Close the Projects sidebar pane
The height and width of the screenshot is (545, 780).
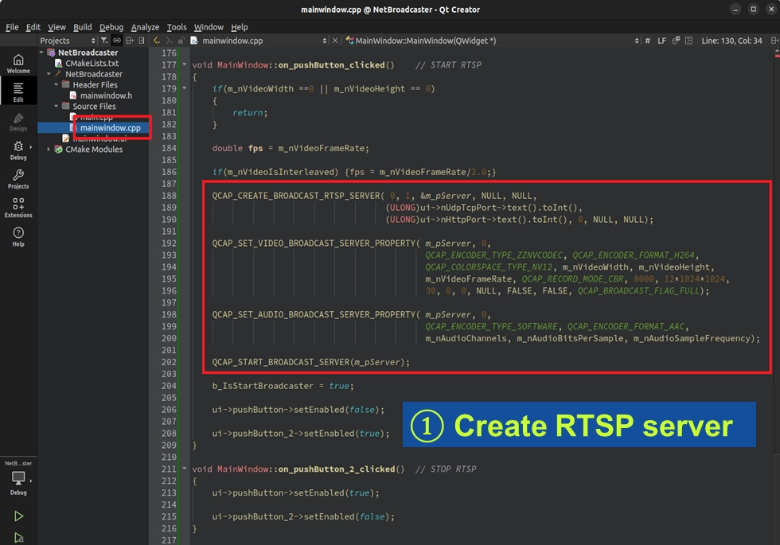pyautogui.click(x=142, y=41)
